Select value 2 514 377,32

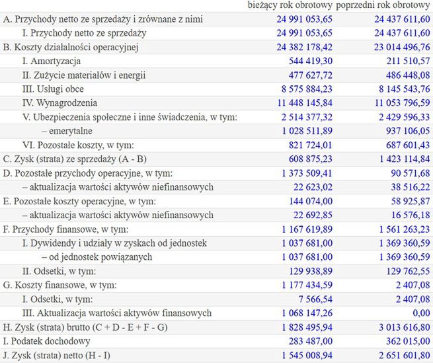(x=307, y=117)
